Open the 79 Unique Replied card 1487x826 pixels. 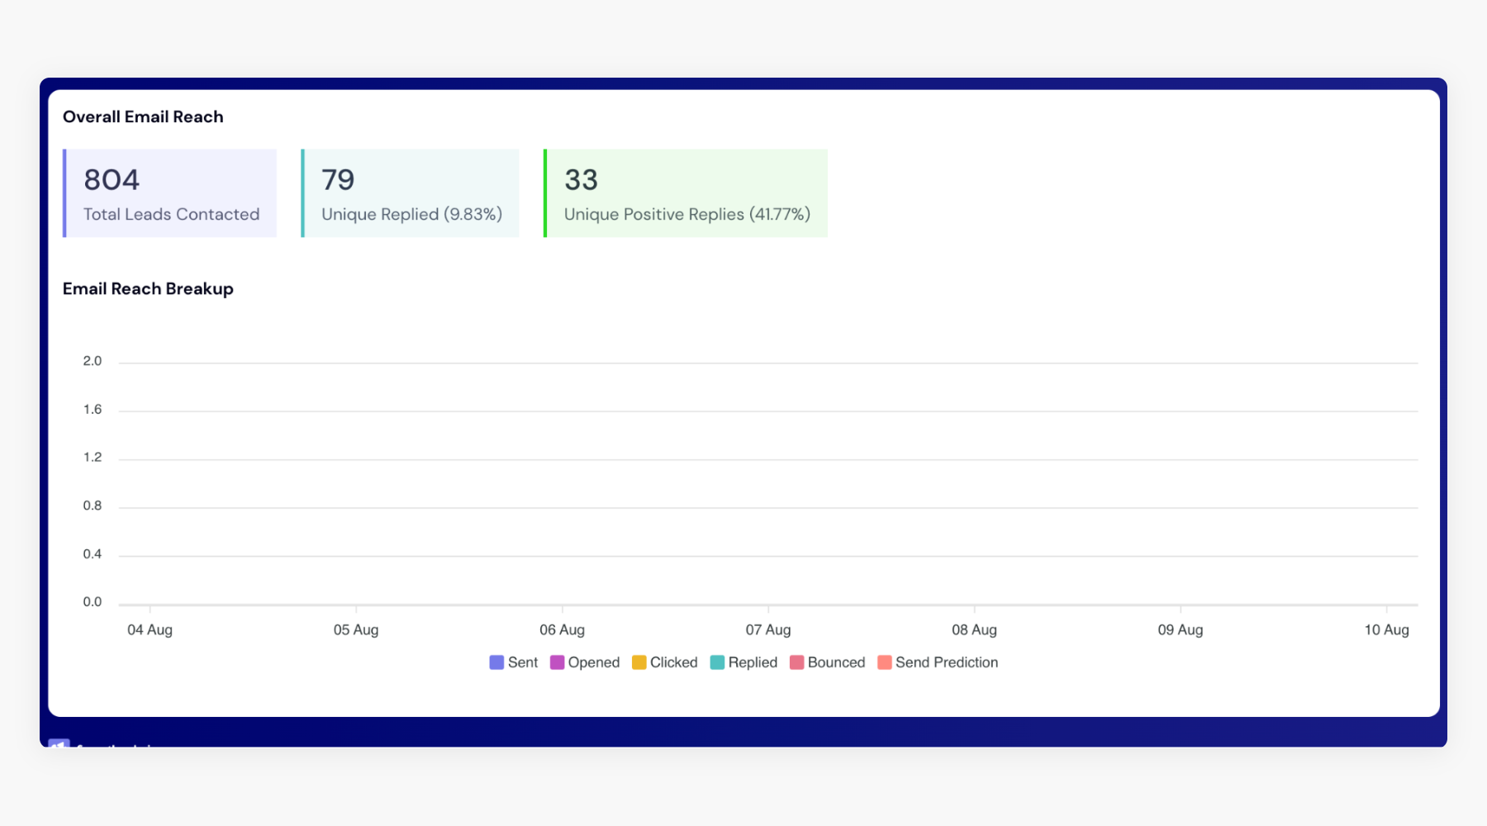pos(411,193)
